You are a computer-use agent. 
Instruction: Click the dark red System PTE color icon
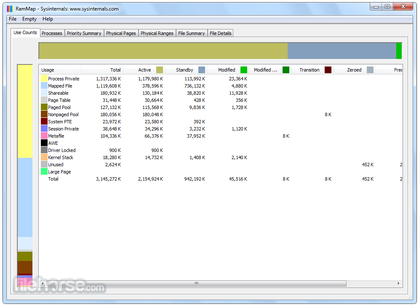tap(44, 122)
